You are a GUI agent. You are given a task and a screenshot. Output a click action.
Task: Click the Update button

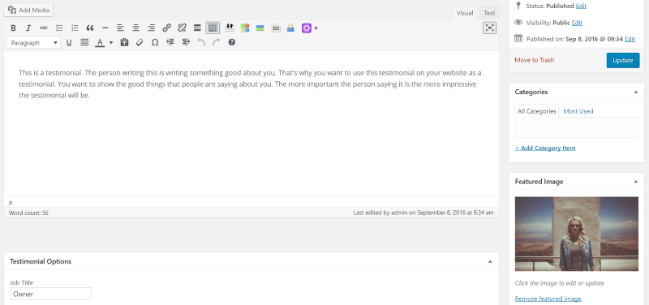pos(623,60)
